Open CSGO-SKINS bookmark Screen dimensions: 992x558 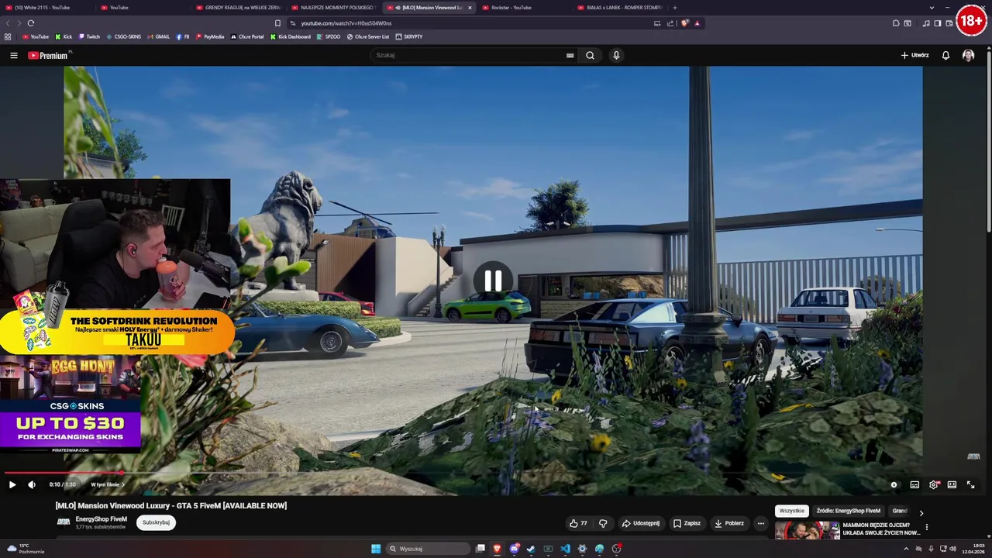click(x=124, y=36)
